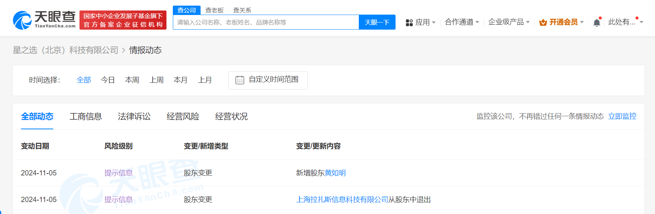Focus the company name search field

tap(266, 22)
